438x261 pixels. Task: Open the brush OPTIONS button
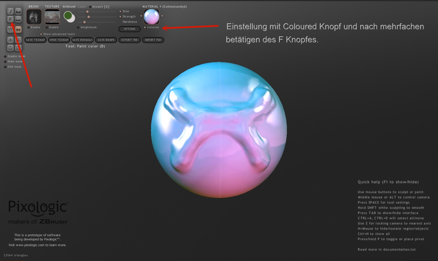tap(130, 29)
